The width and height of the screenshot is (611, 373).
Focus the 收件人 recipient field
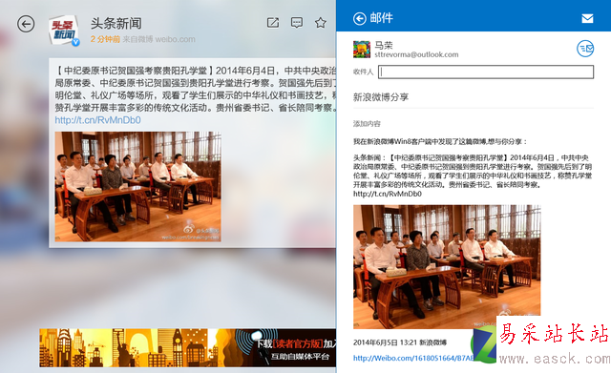click(486, 73)
